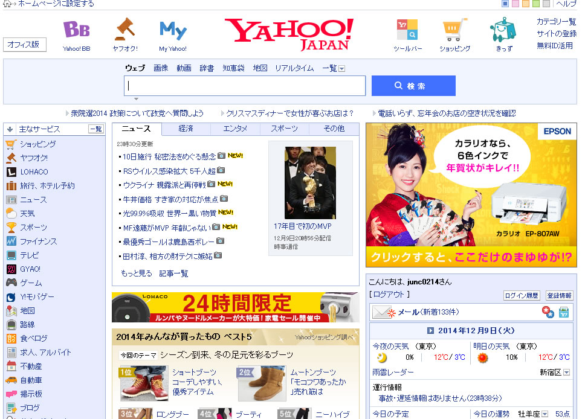Expand the 一覧 search category dropdown
585x419 pixels.
341,69
